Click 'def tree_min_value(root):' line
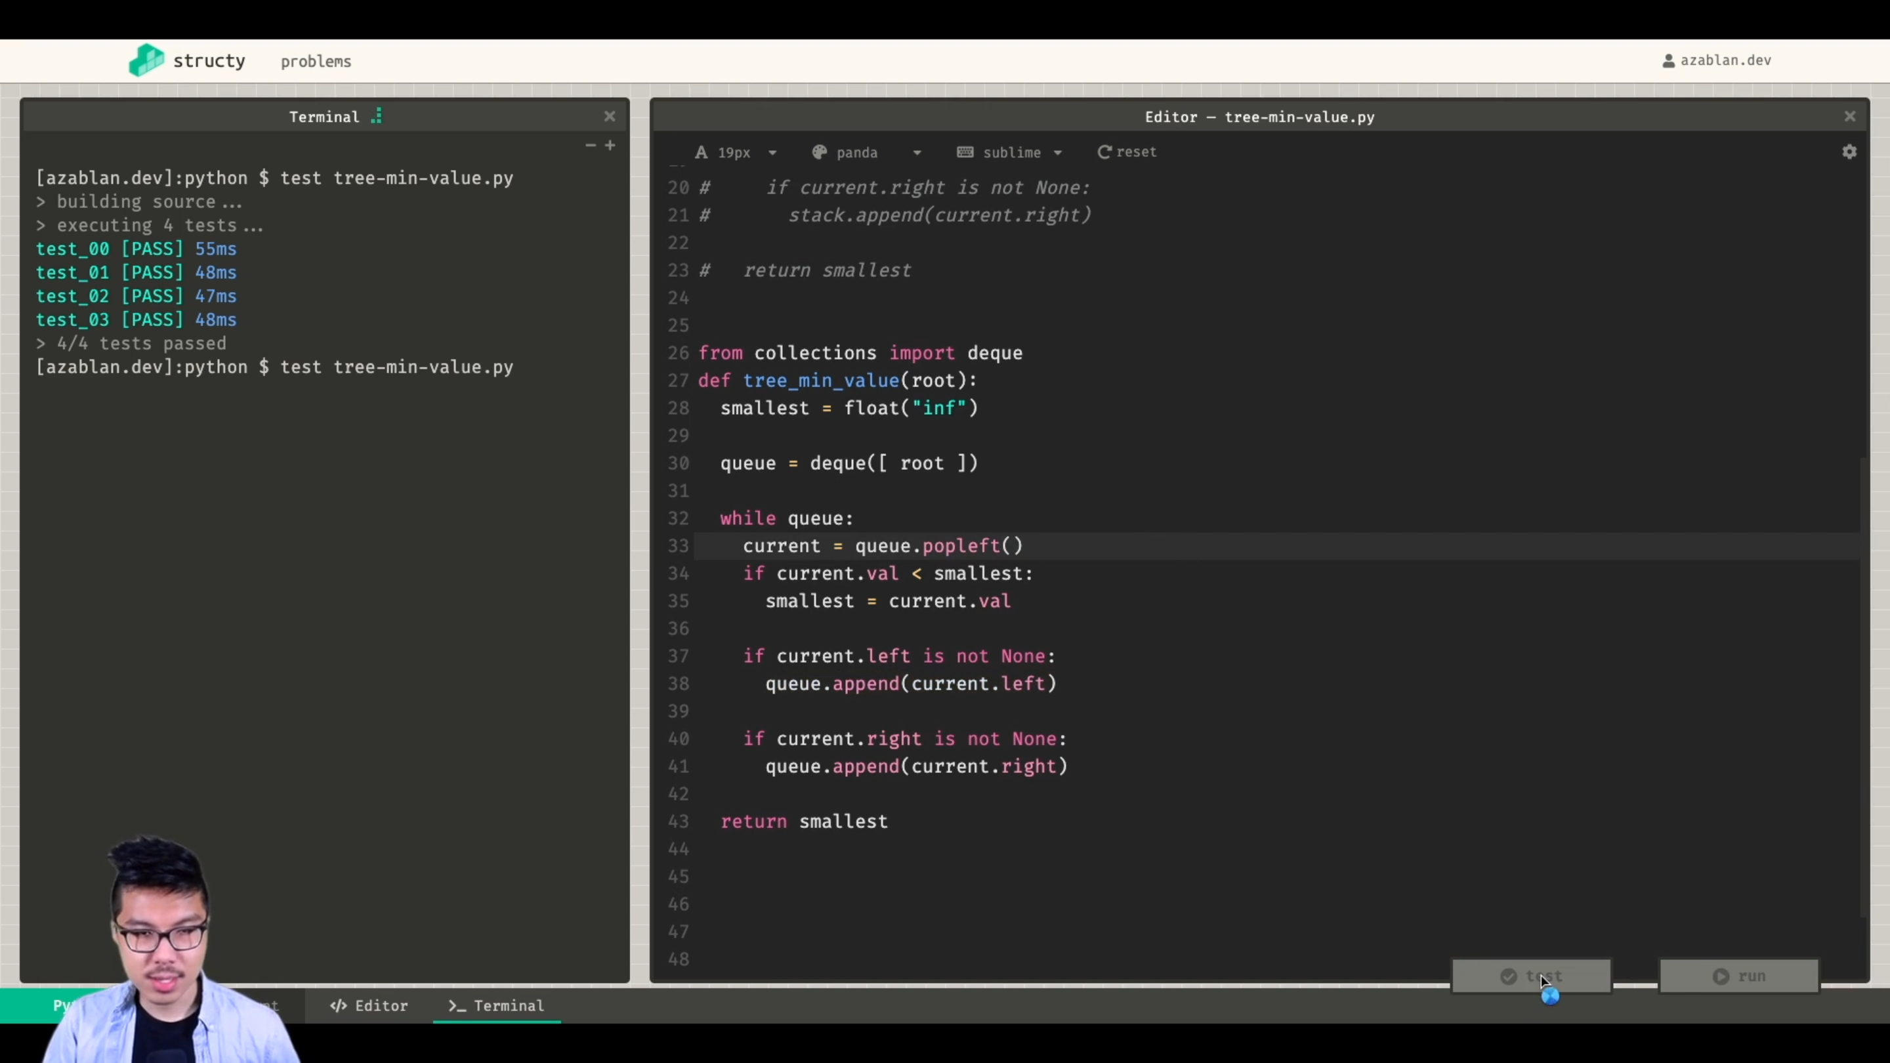This screenshot has height=1063, width=1890. (x=837, y=380)
